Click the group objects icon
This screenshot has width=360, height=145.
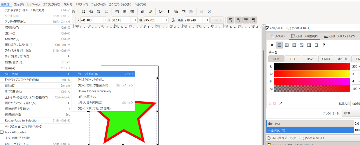coord(143,12)
